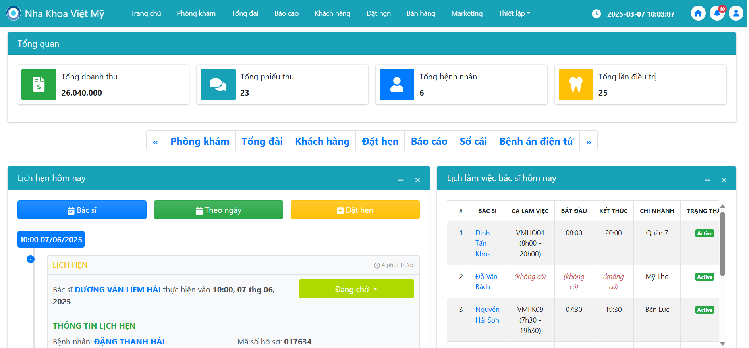
Task: Minimize the doctor work schedule panel
Action: [x=707, y=180]
